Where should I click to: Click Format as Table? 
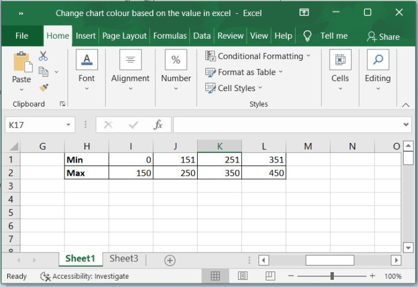click(x=244, y=72)
